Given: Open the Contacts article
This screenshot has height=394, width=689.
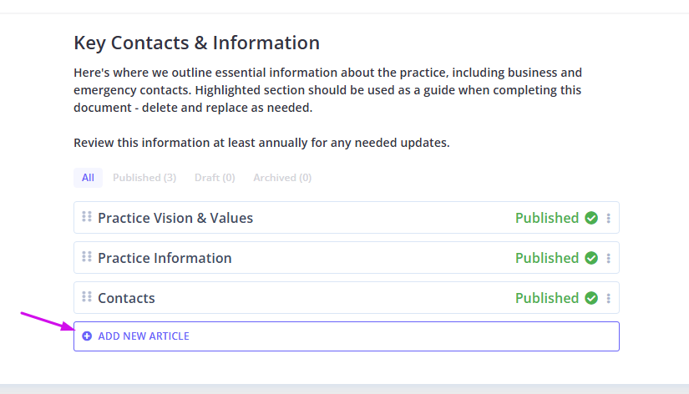Looking at the screenshot, I should click(127, 298).
